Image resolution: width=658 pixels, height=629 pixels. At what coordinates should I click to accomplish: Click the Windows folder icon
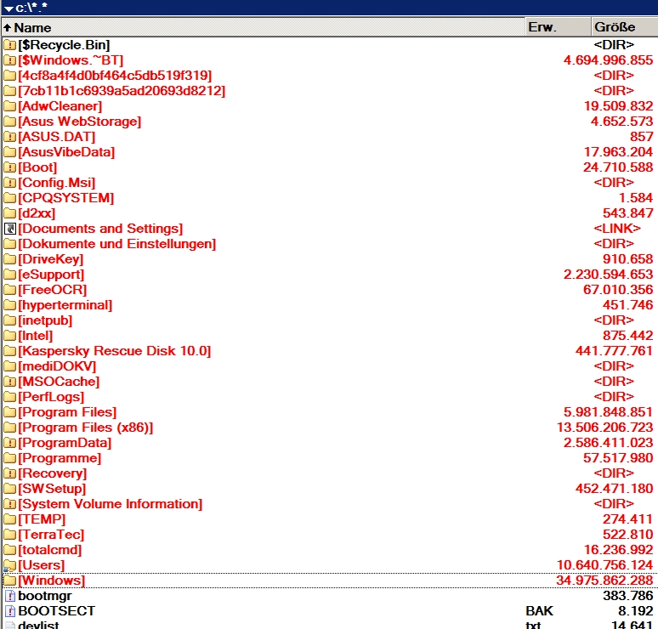(9, 581)
